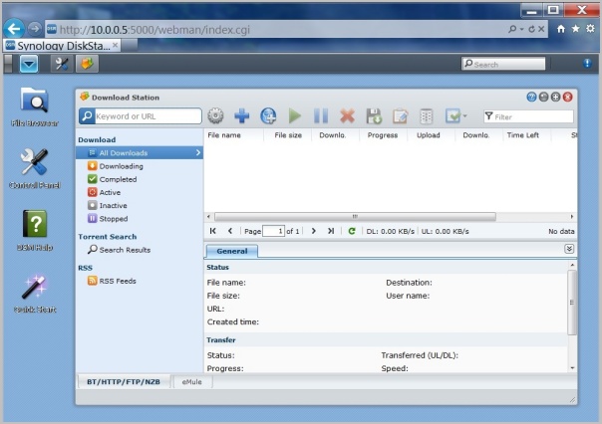The height and width of the screenshot is (424, 602).
Task: Open Quick Start wizard desktop icon
Action: coord(35,293)
